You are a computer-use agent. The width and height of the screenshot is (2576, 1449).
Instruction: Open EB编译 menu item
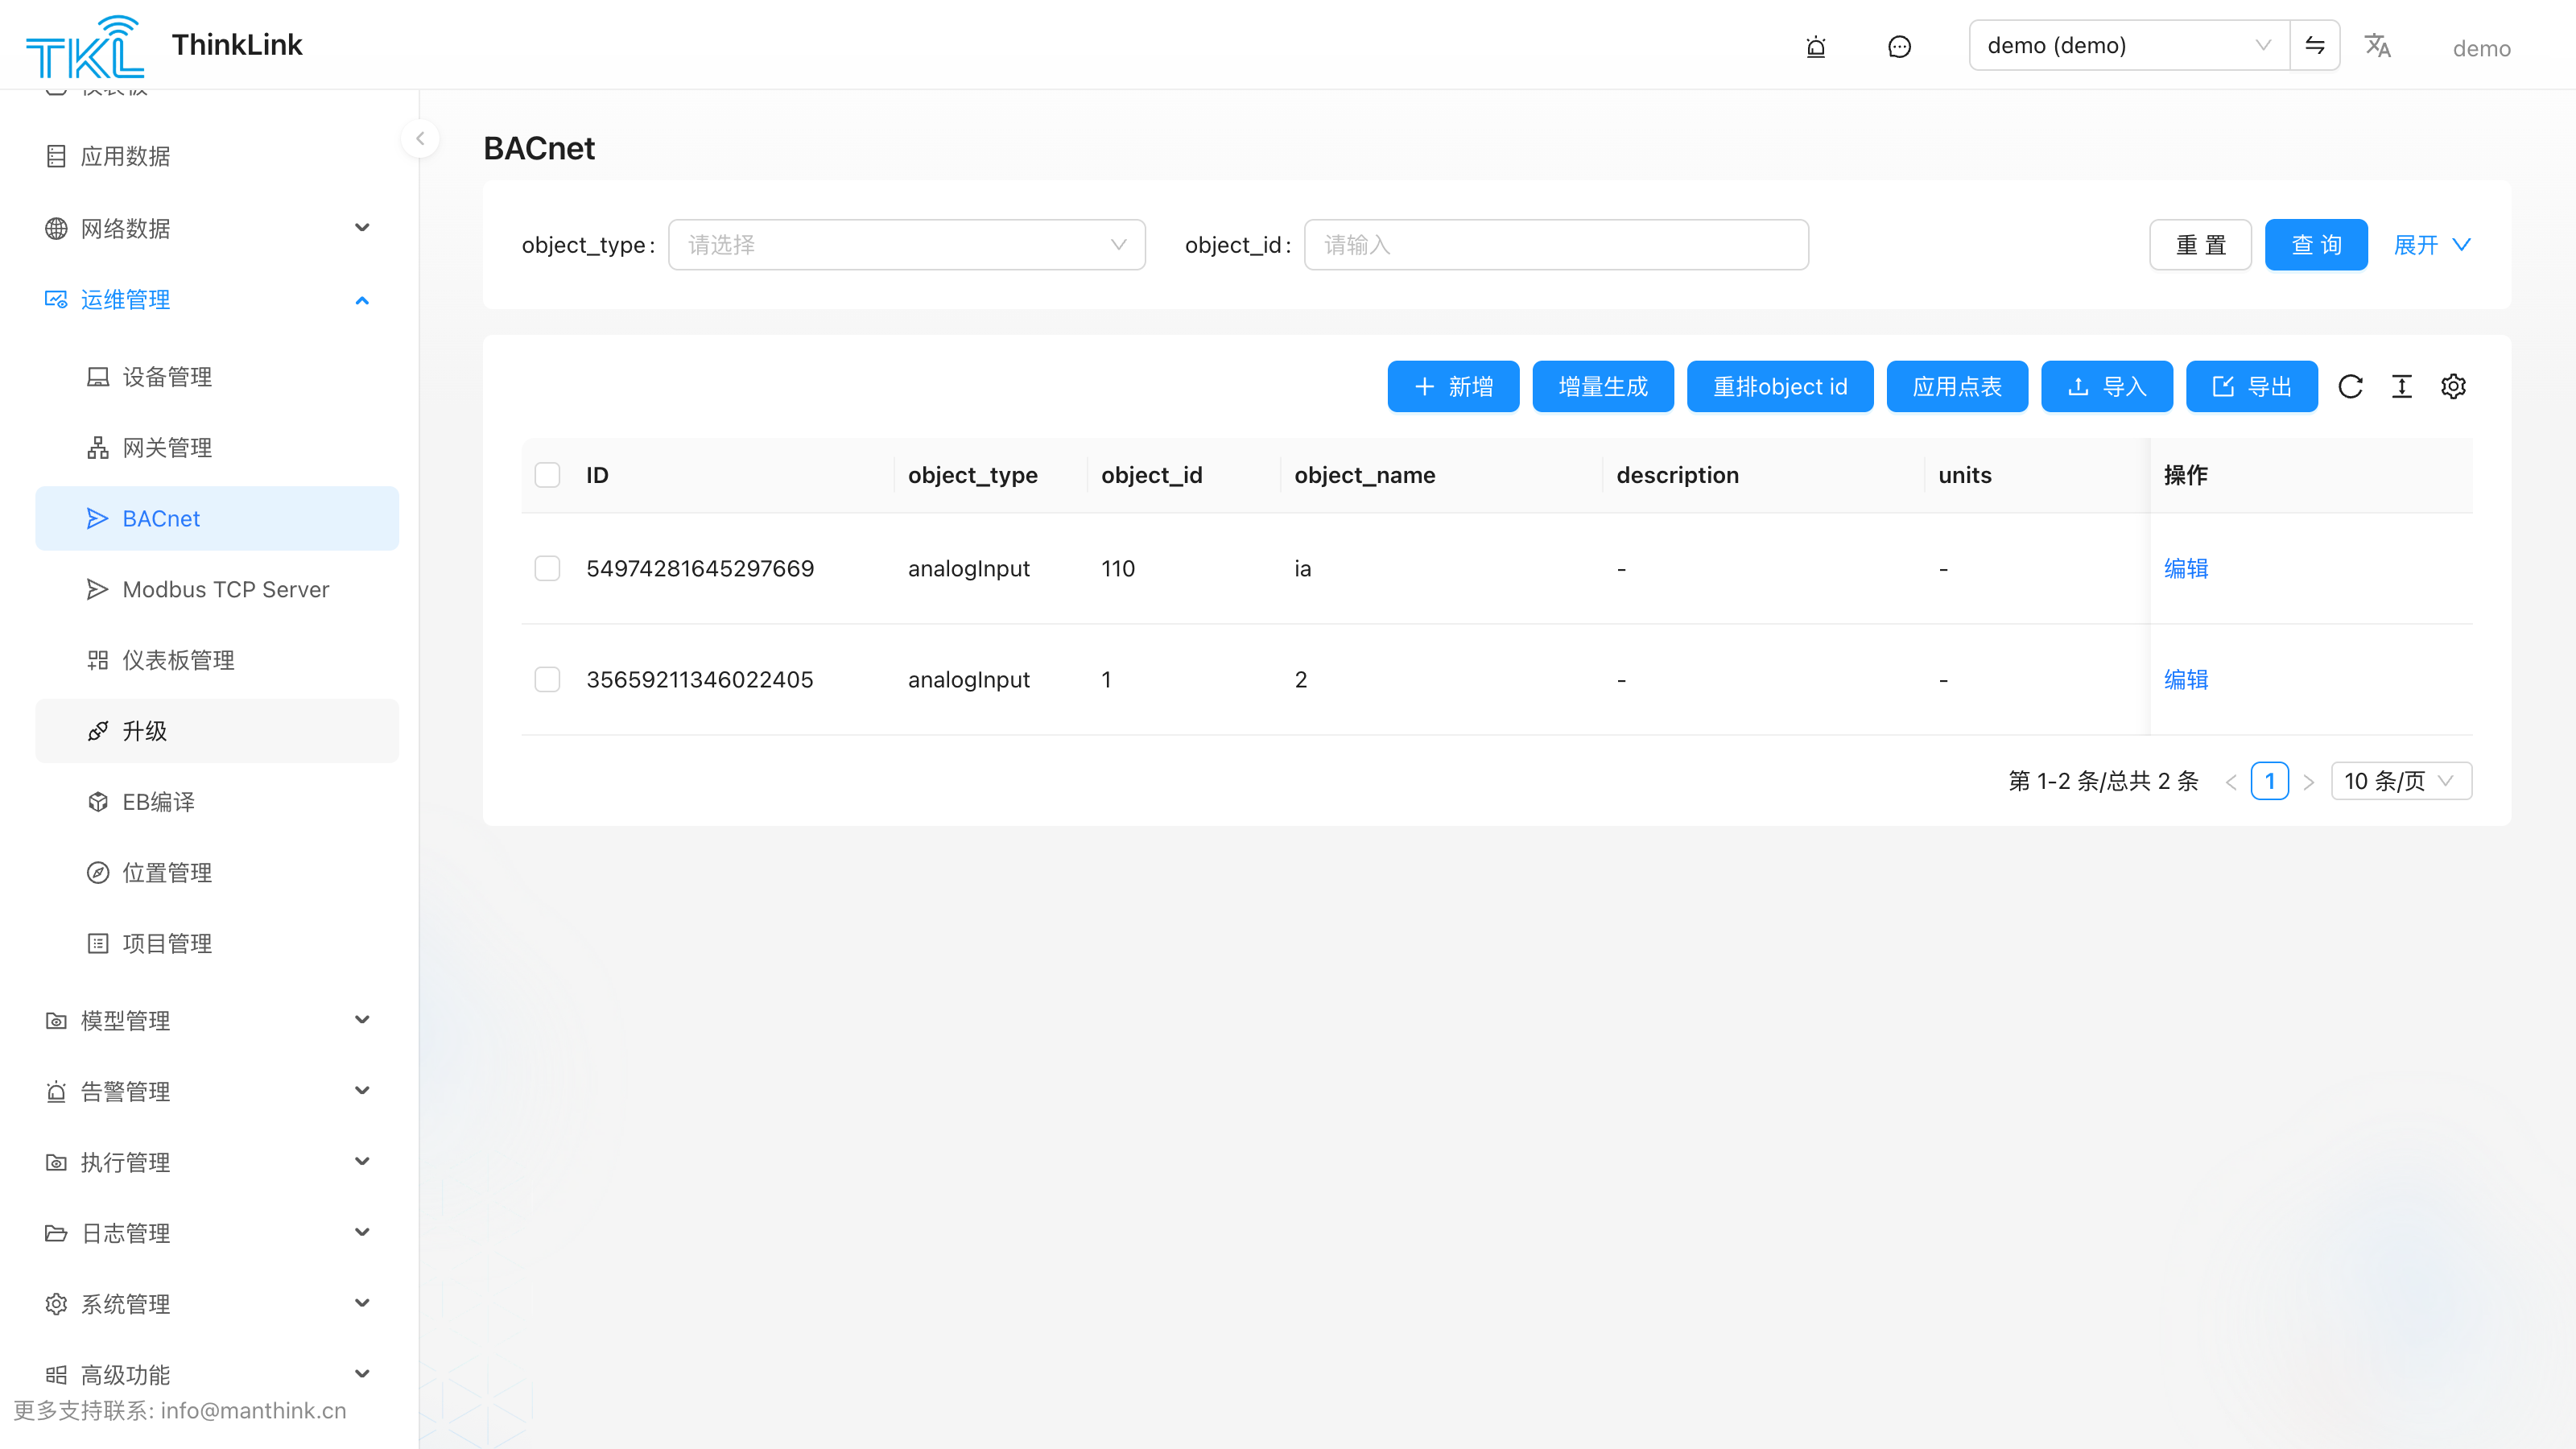click(217, 802)
